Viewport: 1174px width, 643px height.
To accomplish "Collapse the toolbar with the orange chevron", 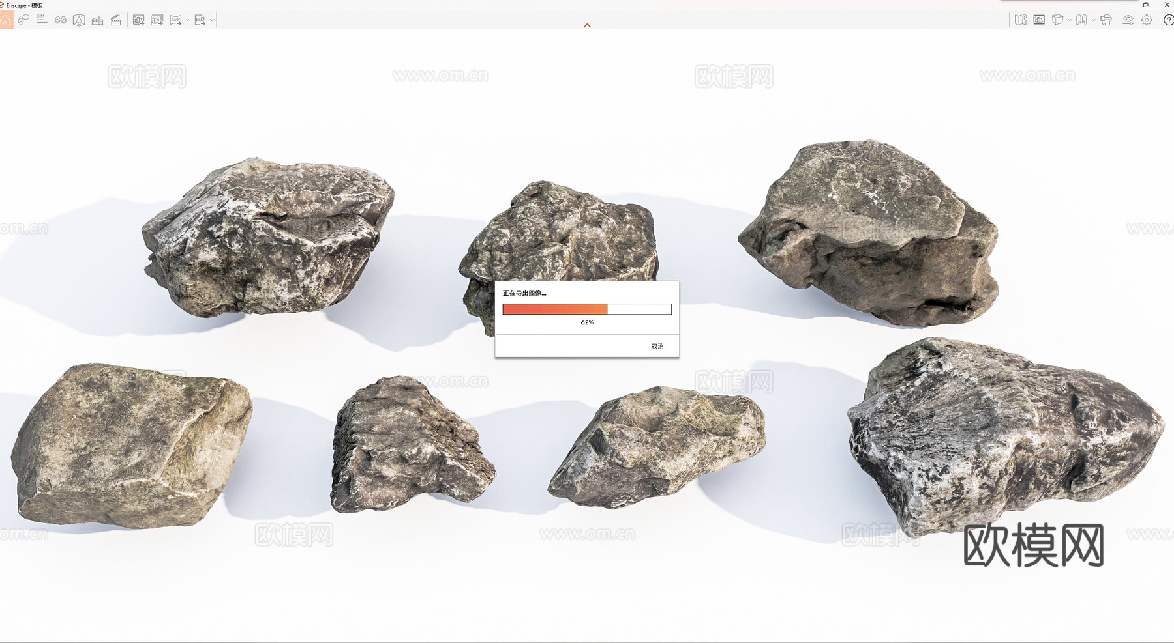I will (x=587, y=25).
